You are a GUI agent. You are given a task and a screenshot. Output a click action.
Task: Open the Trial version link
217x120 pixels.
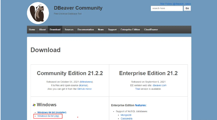click(137, 89)
